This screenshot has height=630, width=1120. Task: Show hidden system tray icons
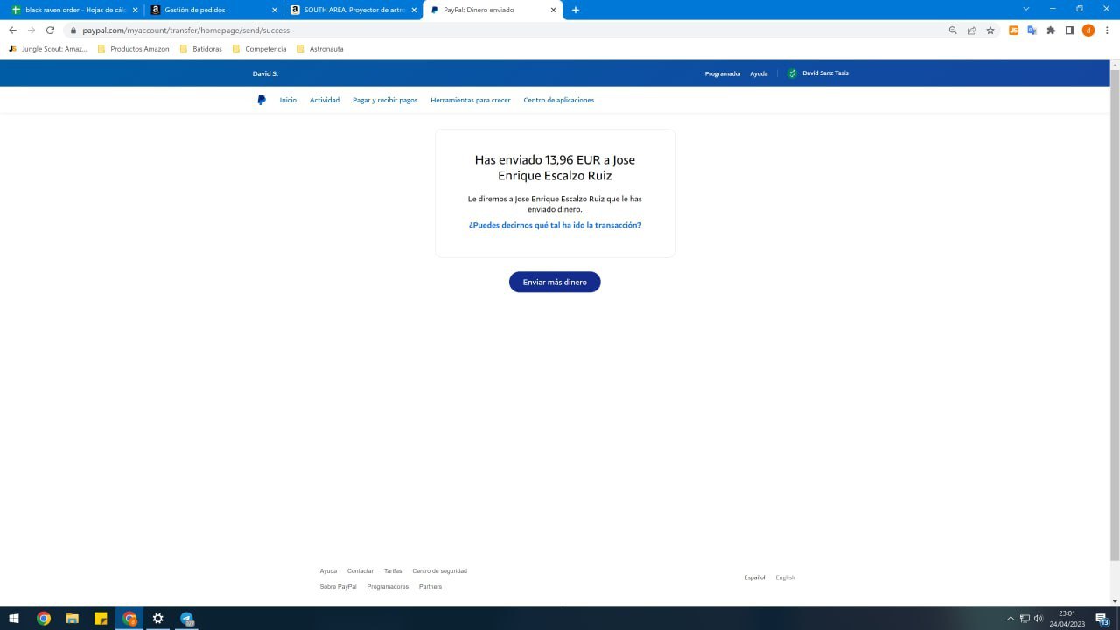1011,619
